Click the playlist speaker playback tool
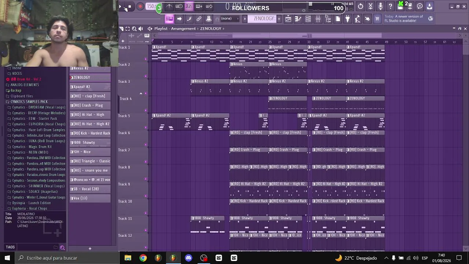The height and width of the screenshot is (264, 469). click(141, 29)
